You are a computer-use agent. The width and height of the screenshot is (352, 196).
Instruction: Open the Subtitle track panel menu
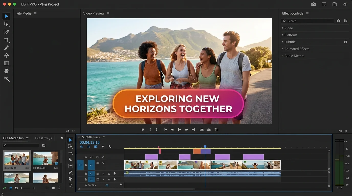[104, 137]
